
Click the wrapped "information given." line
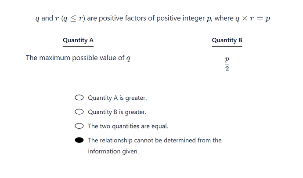tap(113, 151)
